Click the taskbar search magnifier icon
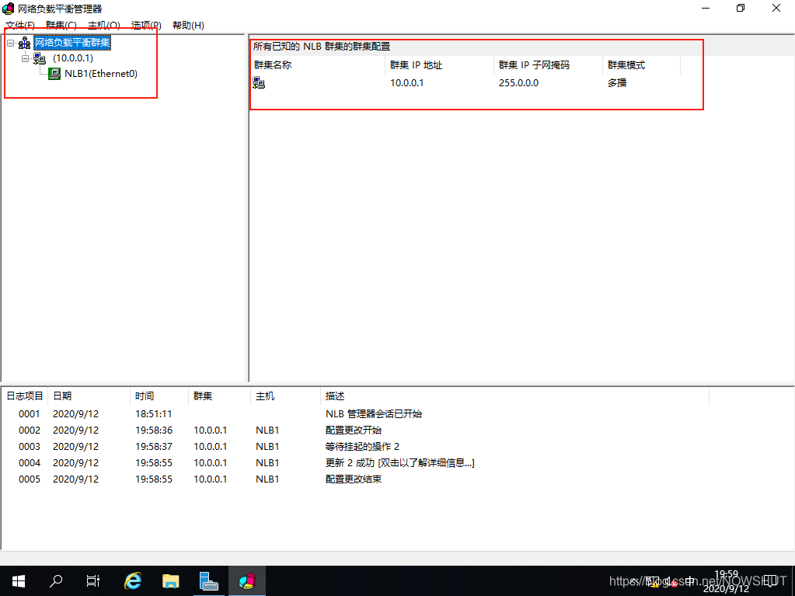This screenshot has width=795, height=596. pos(56,580)
